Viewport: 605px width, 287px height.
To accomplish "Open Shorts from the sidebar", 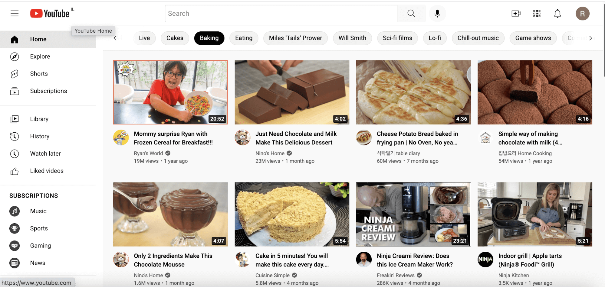I will [x=39, y=74].
